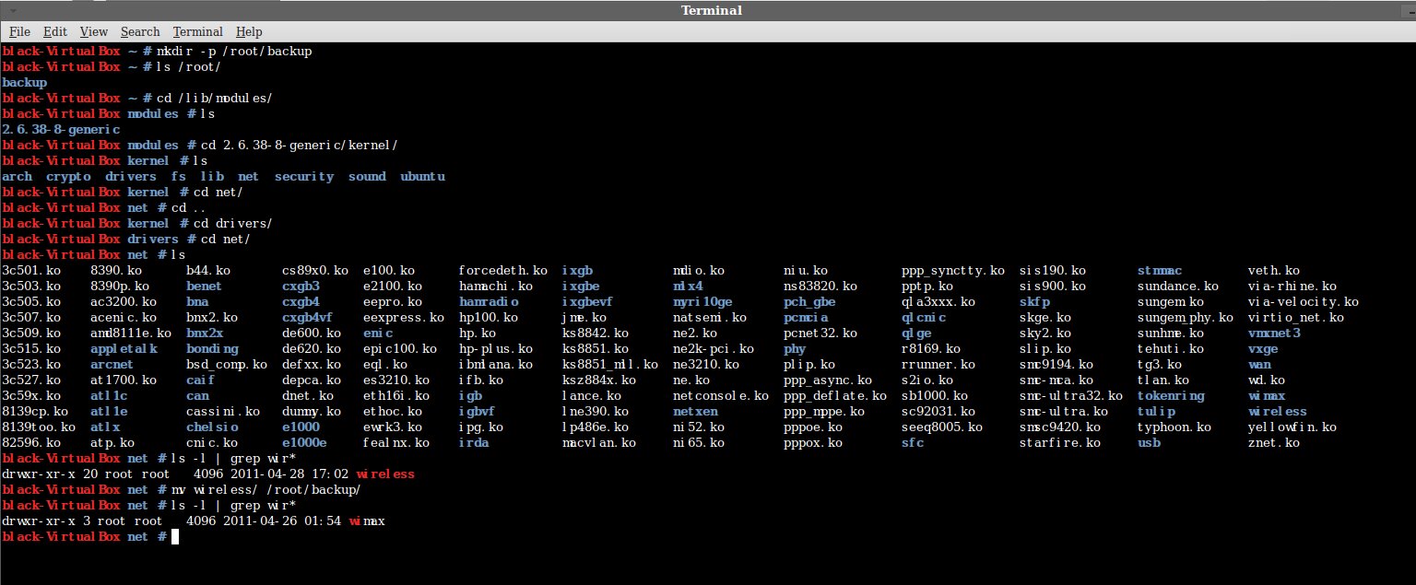Viewport: 1416px width, 585px height.
Task: Open the Edit menu
Action: (54, 31)
